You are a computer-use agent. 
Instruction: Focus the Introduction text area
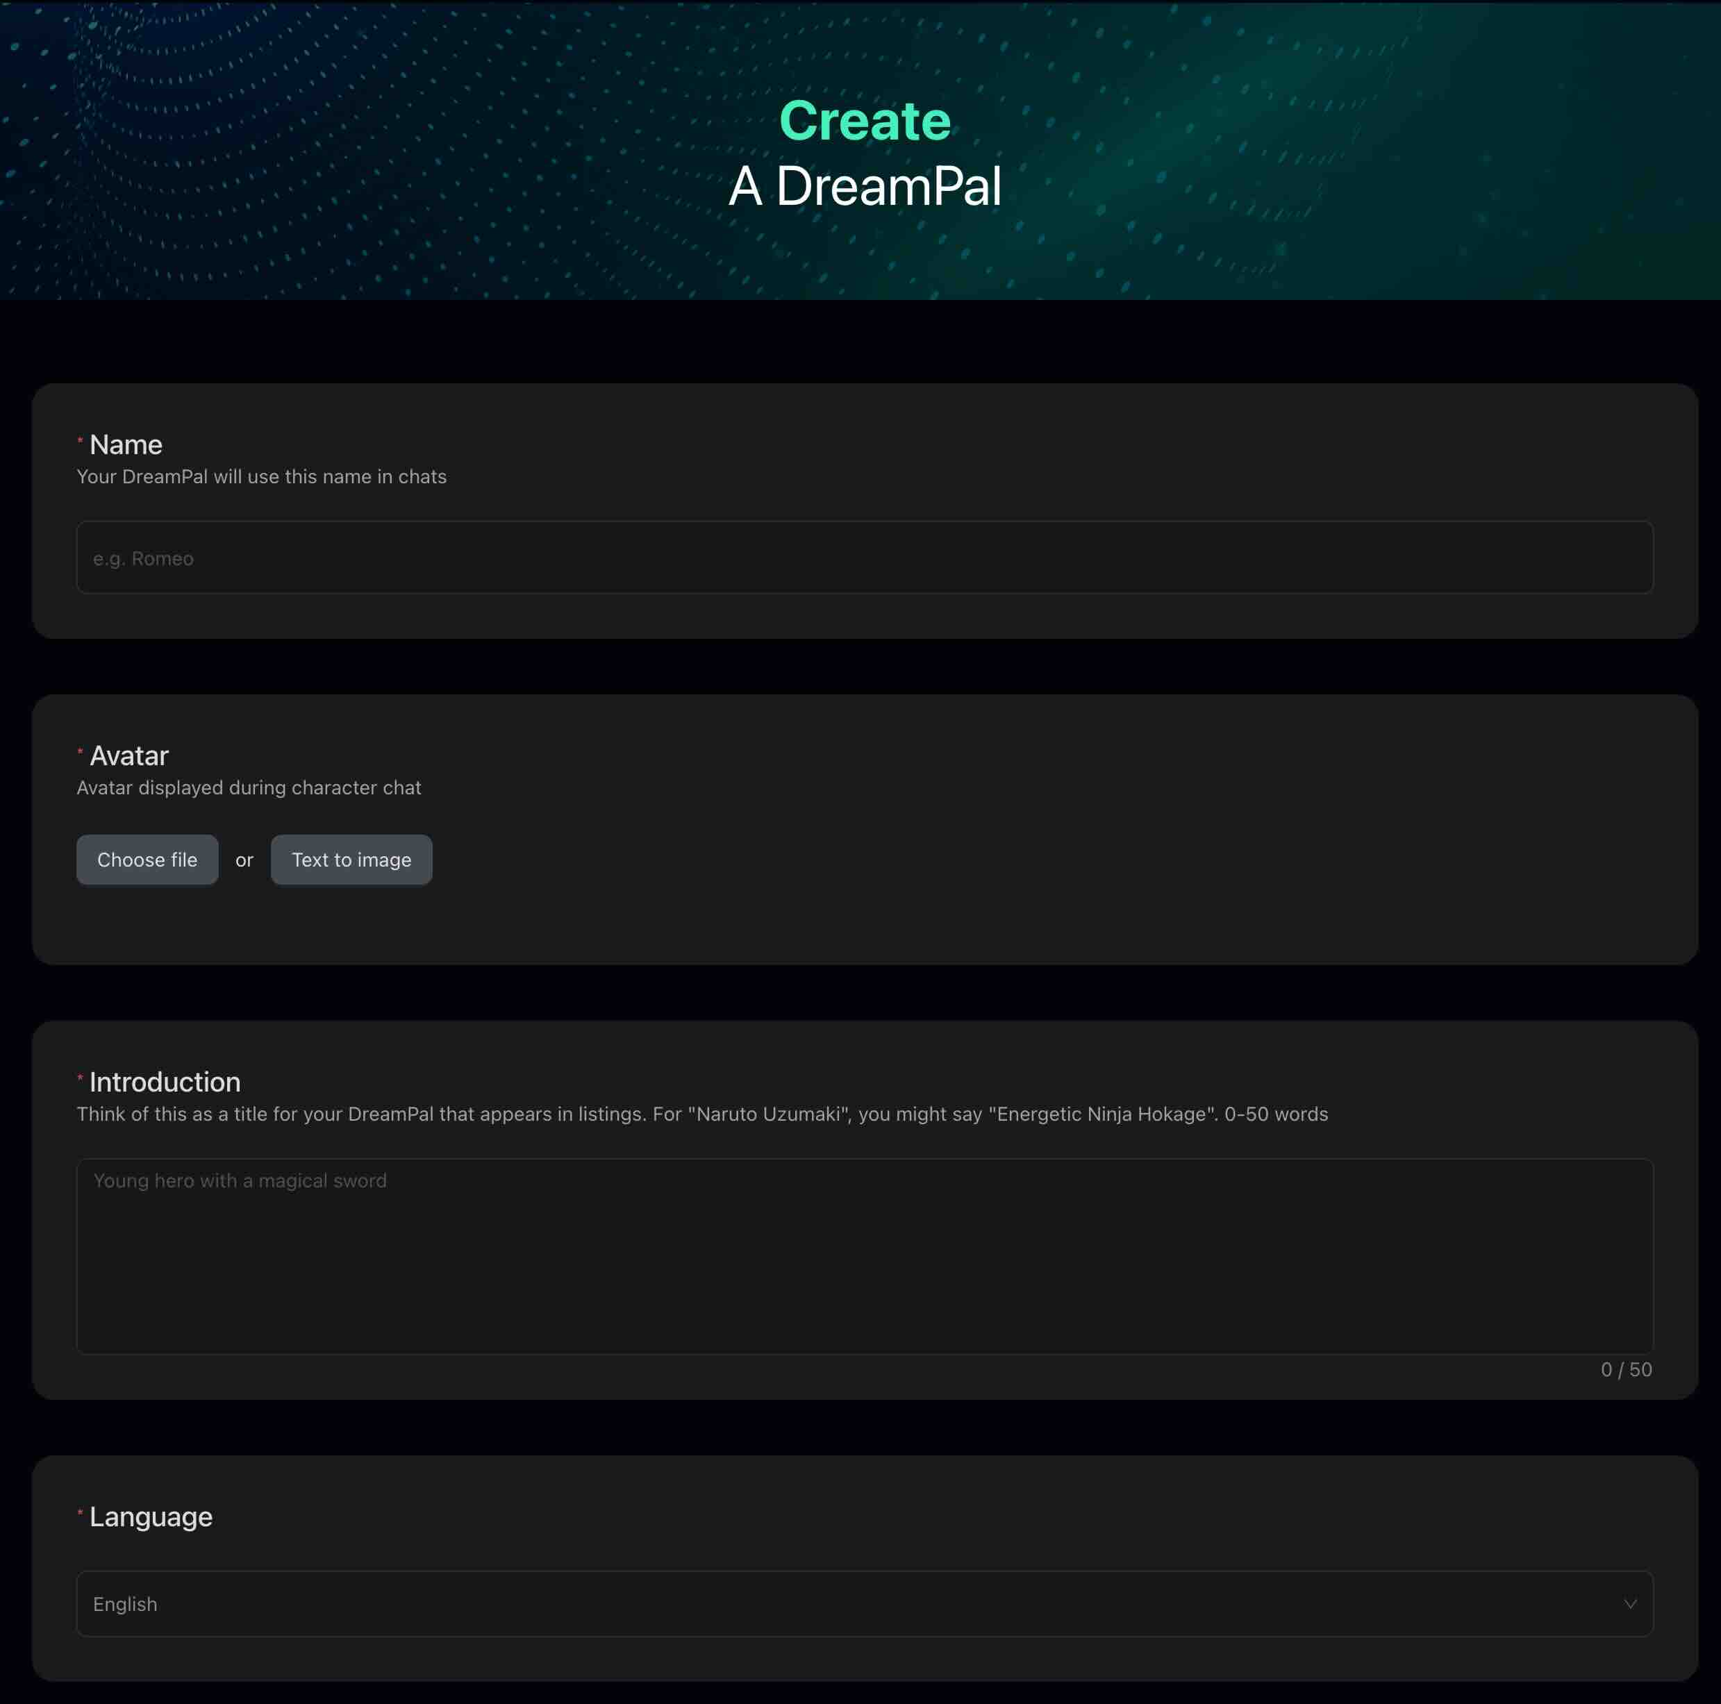coord(864,1256)
